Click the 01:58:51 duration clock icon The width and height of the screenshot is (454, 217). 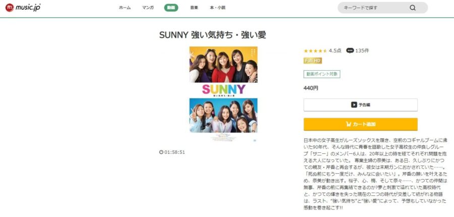(x=161, y=152)
